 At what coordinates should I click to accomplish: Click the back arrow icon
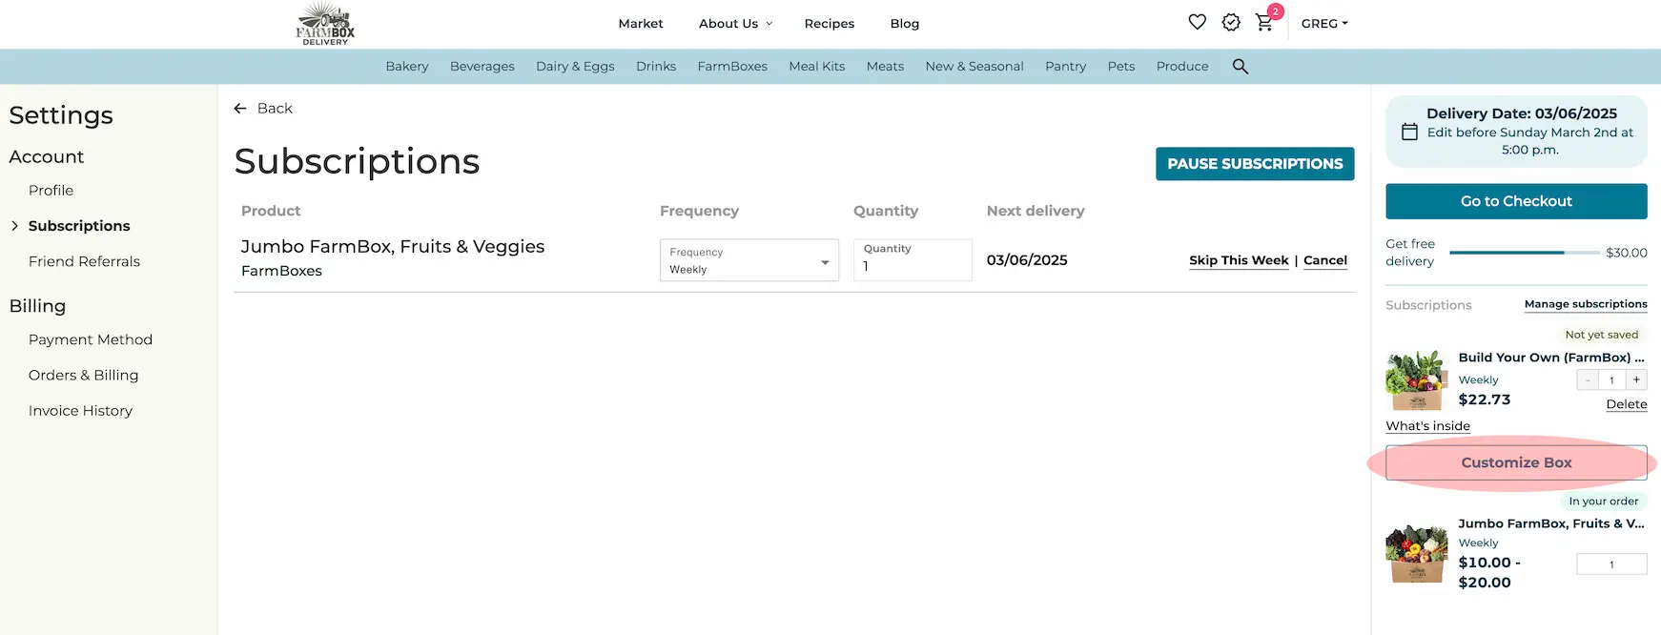coord(240,109)
